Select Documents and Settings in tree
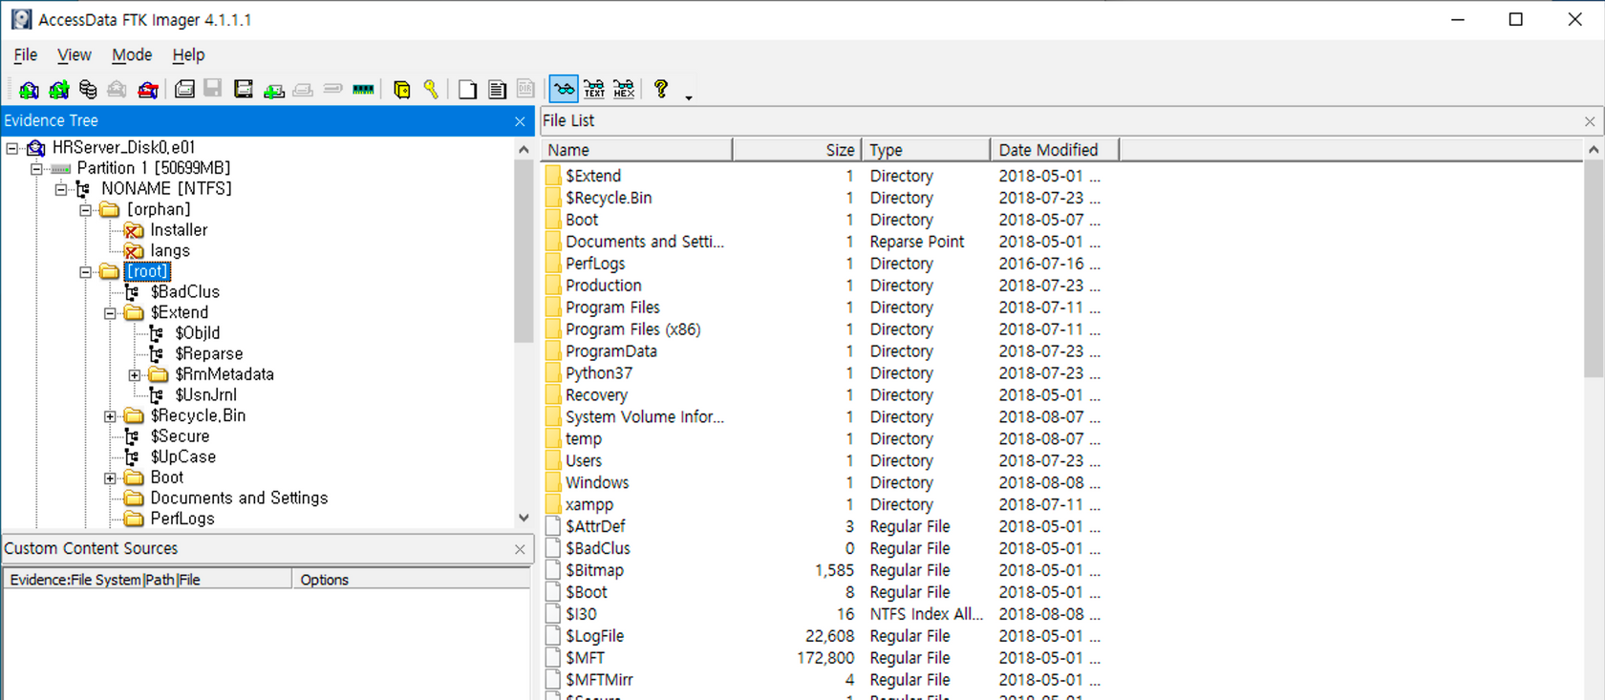The height and width of the screenshot is (700, 1605). click(239, 498)
